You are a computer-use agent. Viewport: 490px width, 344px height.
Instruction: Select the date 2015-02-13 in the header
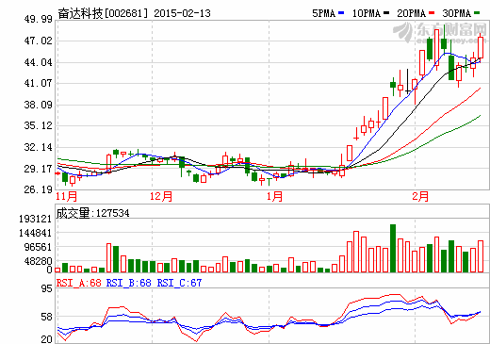[x=182, y=13]
